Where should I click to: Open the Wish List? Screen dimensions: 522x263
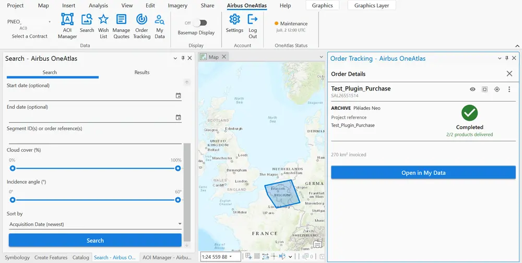[103, 26]
